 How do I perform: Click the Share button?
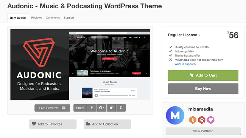pyautogui.click(x=80, y=108)
